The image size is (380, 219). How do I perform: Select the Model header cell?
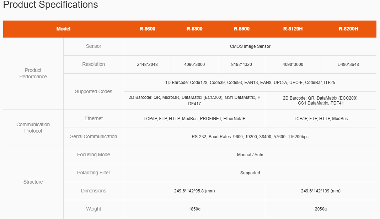(63, 29)
